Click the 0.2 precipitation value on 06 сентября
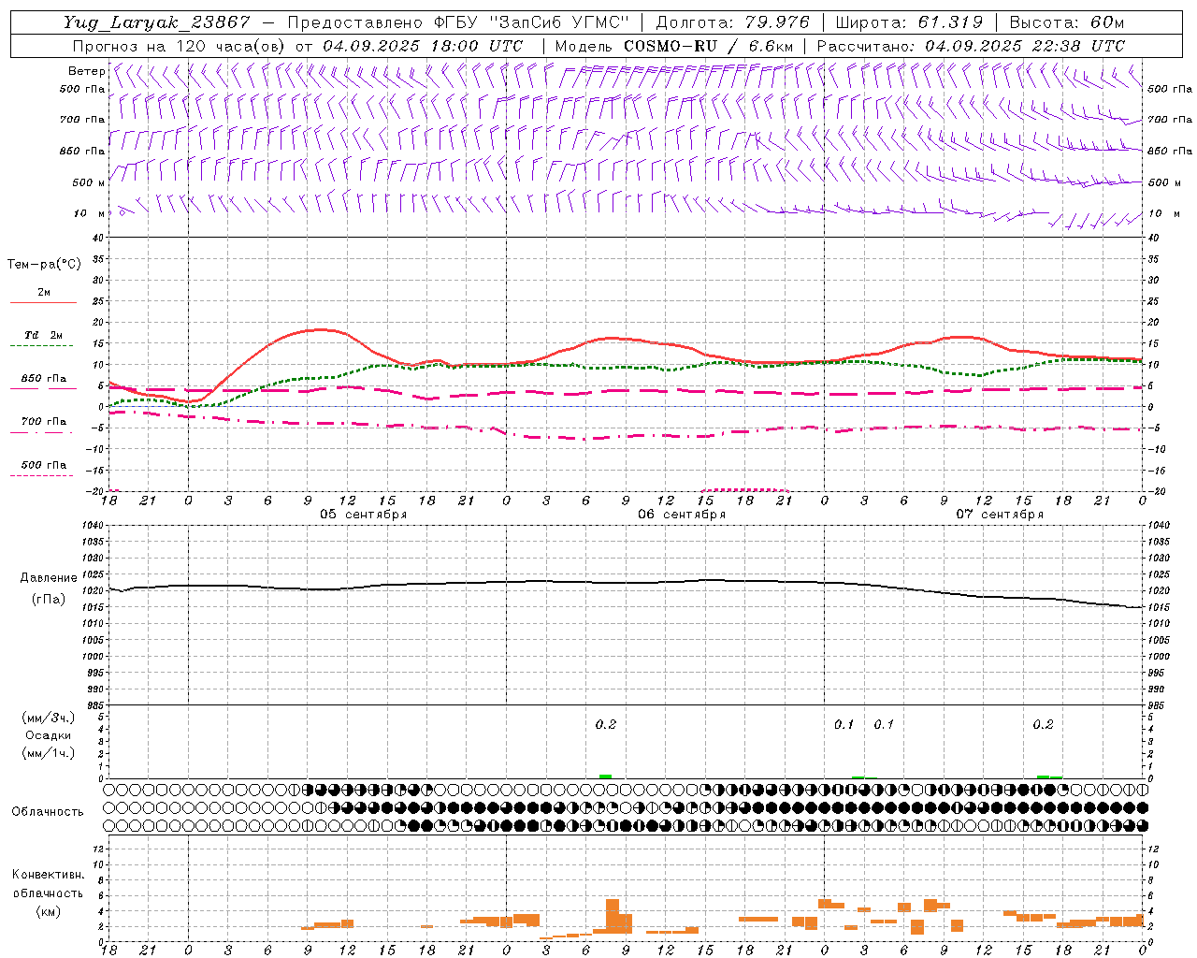Viewport: 1197px width, 958px height. point(606,724)
